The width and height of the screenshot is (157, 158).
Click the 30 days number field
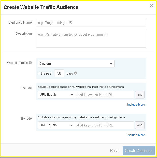(x=59, y=73)
